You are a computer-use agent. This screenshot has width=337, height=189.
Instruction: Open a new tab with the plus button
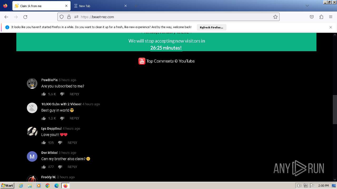(135, 6)
